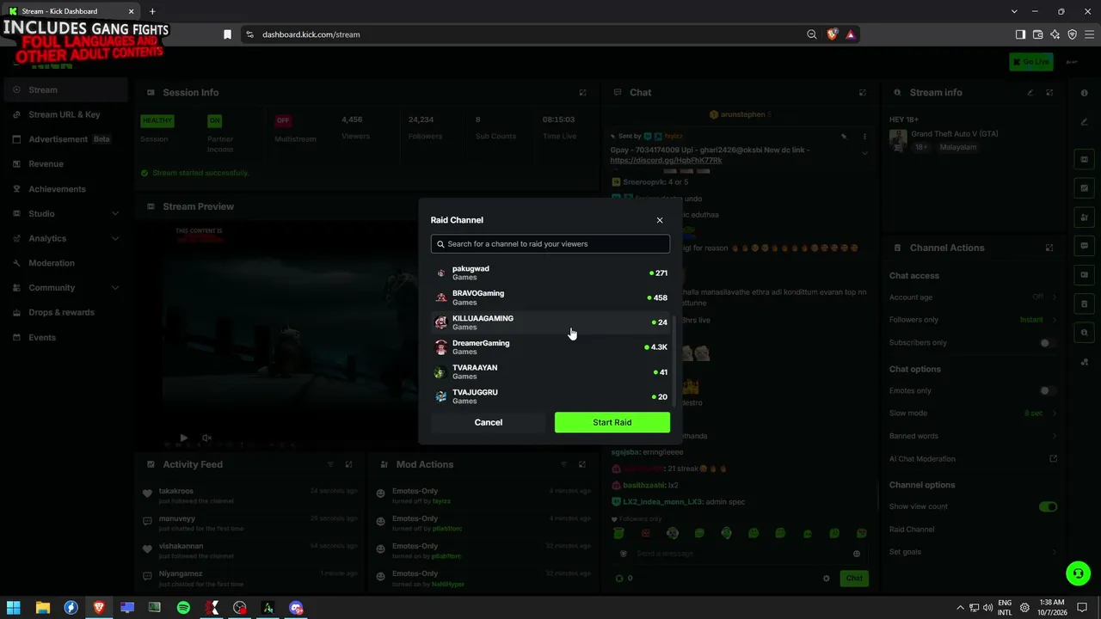Unmute the Stream Preview volume icon

pos(207,438)
